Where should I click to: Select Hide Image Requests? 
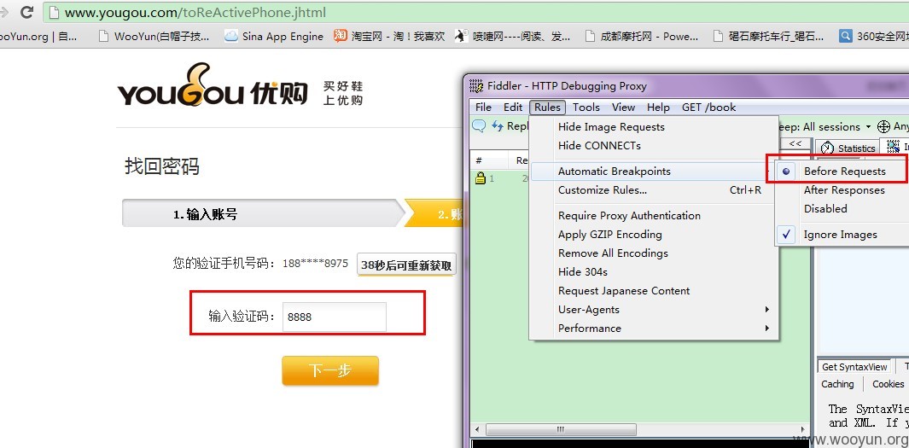654,127
